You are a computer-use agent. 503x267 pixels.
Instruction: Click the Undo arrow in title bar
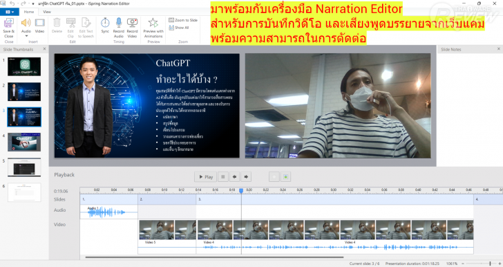pyautogui.click(x=12, y=3)
